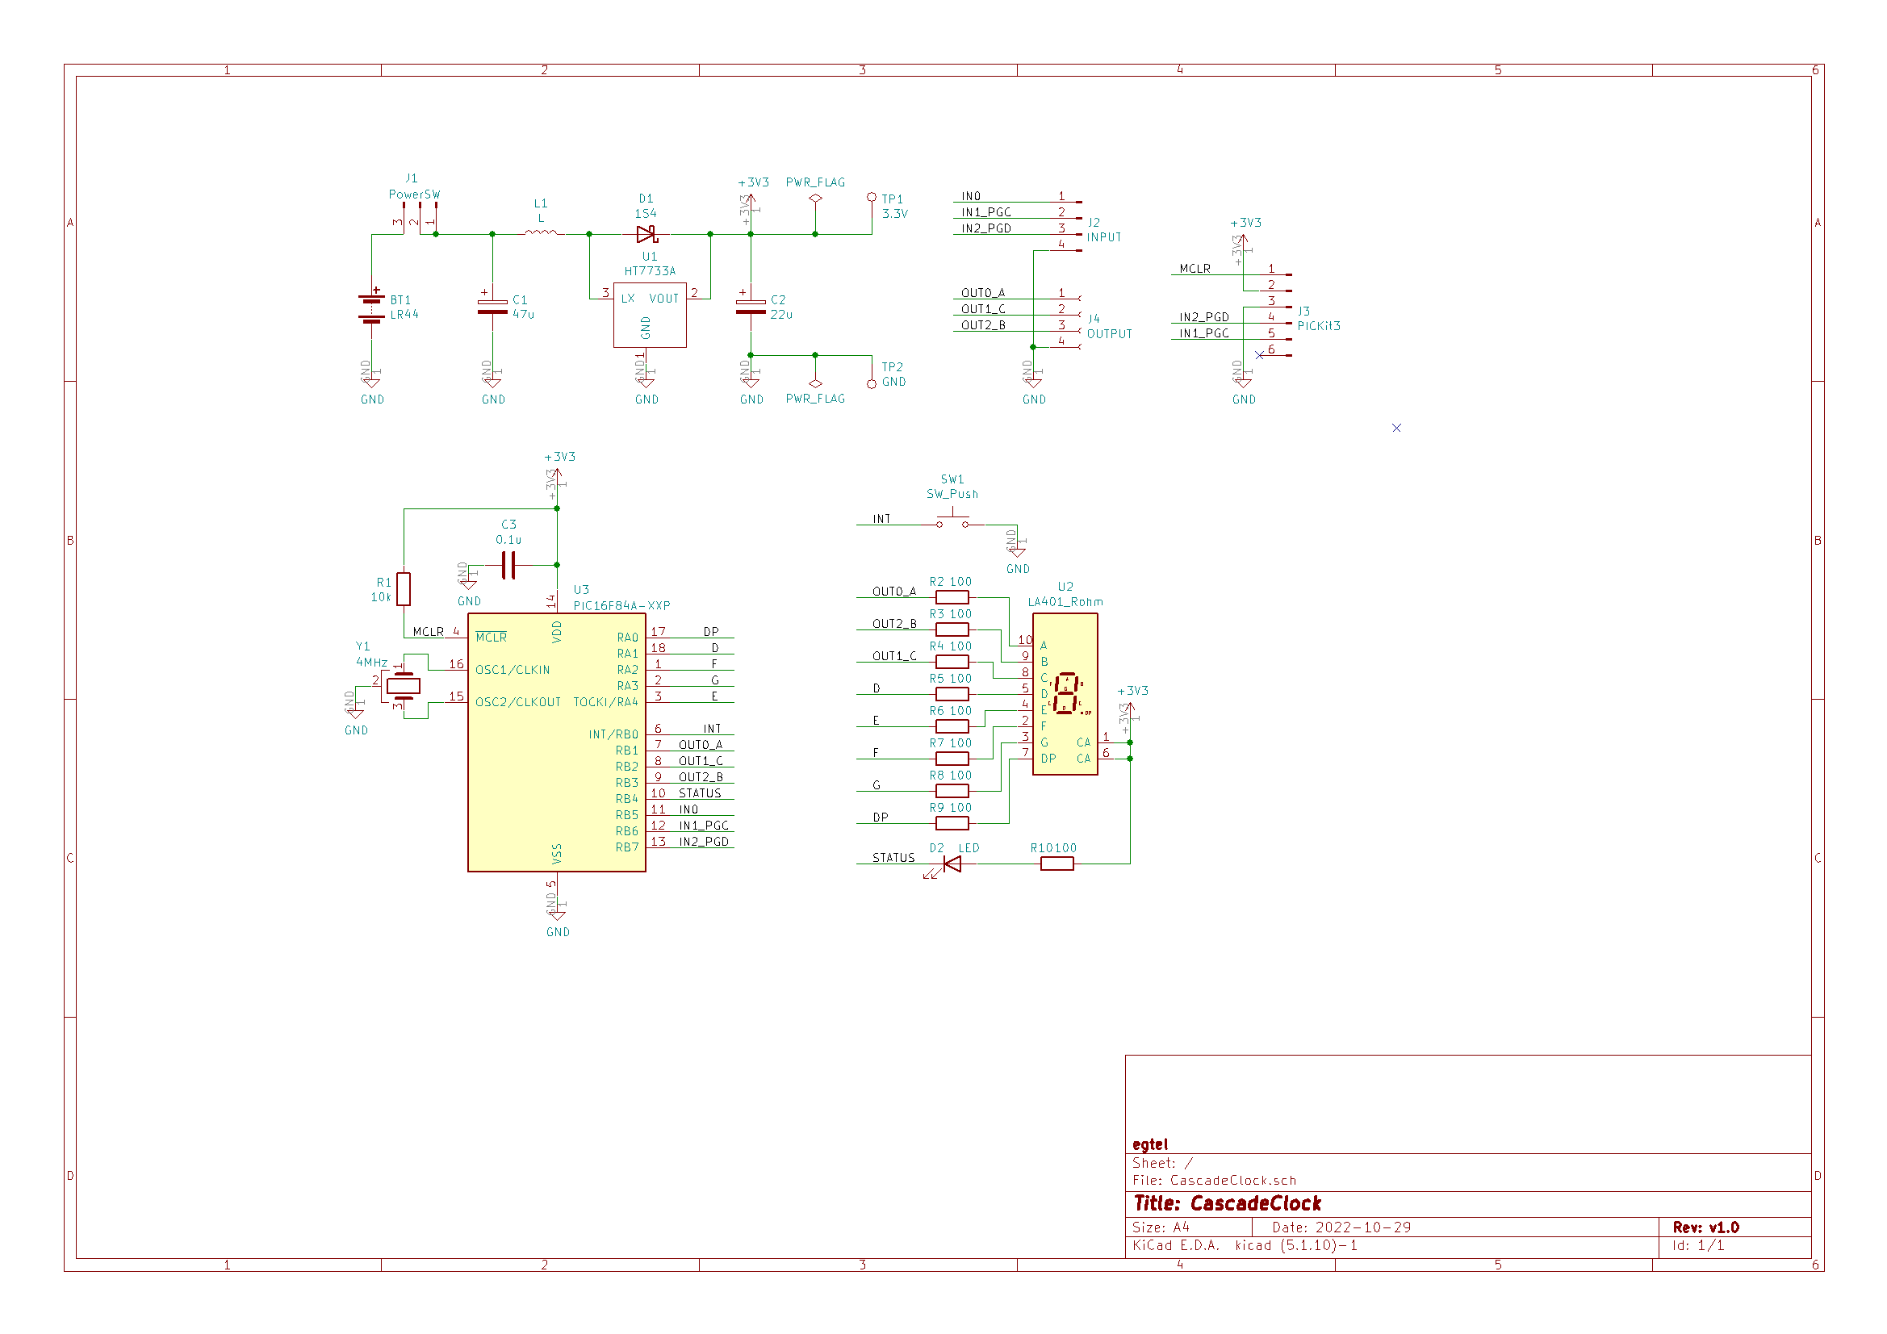Click the inductor L1 symbol
The width and height of the screenshot is (1887, 1334).
point(542,234)
